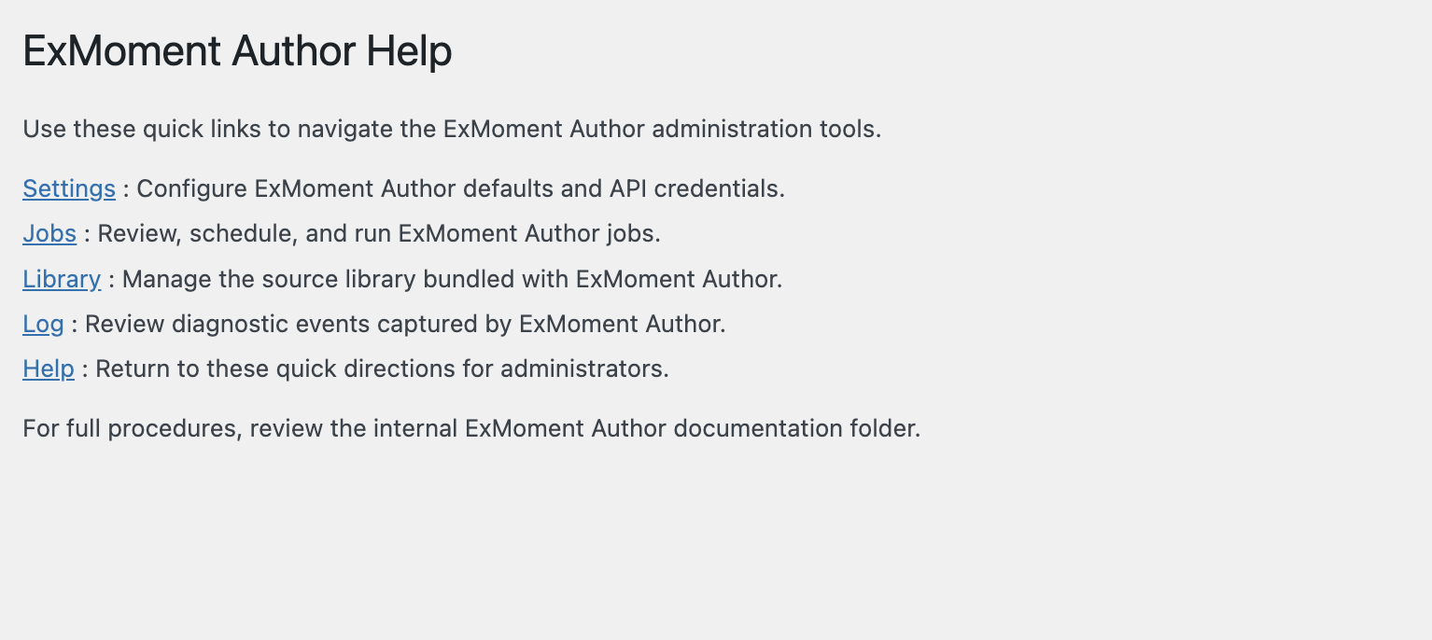Image resolution: width=1432 pixels, height=640 pixels.
Task: Click the Library description text
Action: click(448, 279)
